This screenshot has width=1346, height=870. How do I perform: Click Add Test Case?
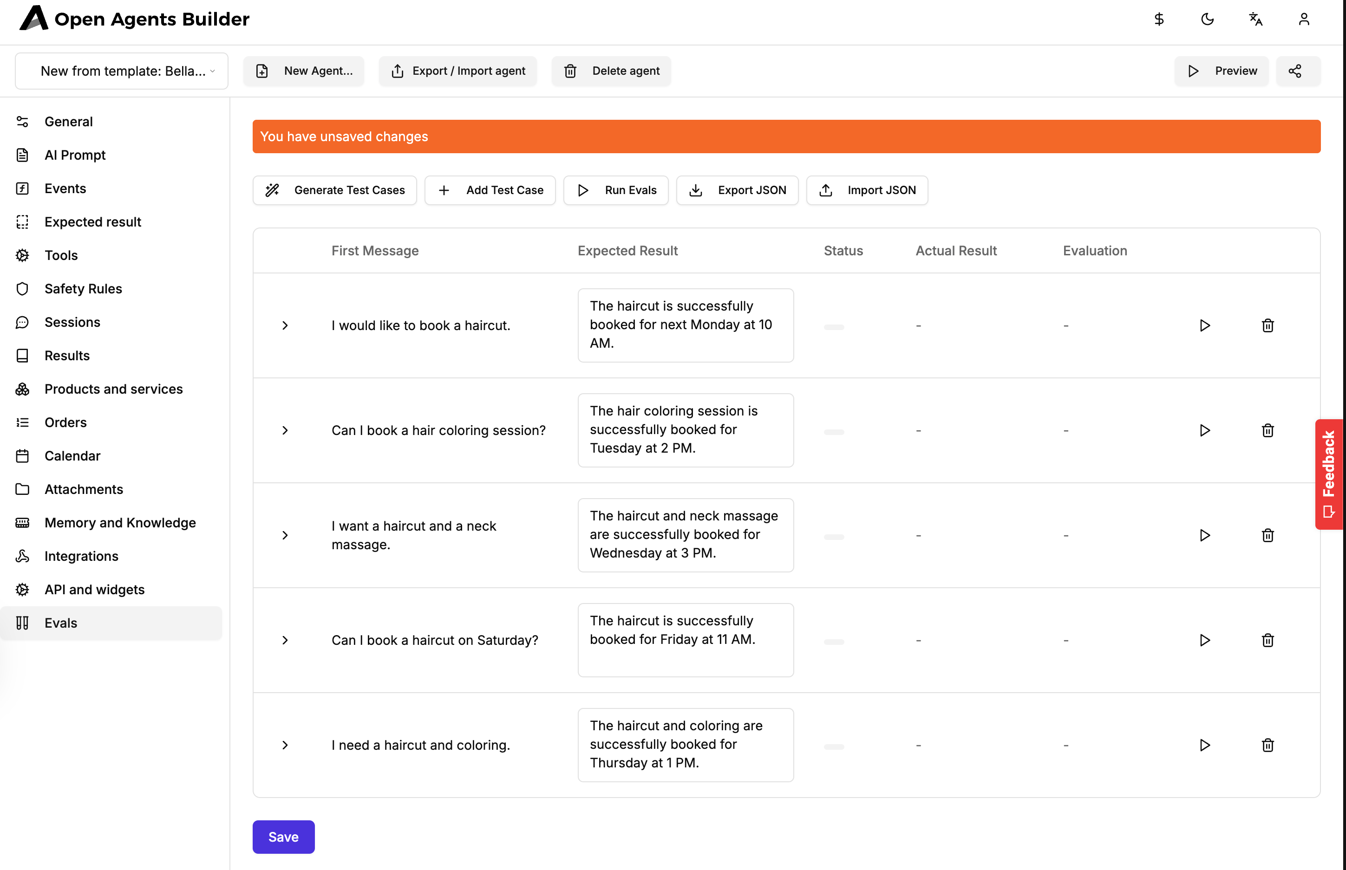coord(490,190)
